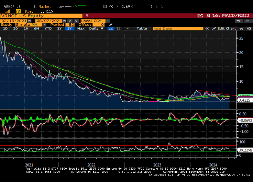Image resolution: width=253 pixels, height=182 pixels.
Task: Click the Prev 3.4115 price text
Action: [39, 11]
